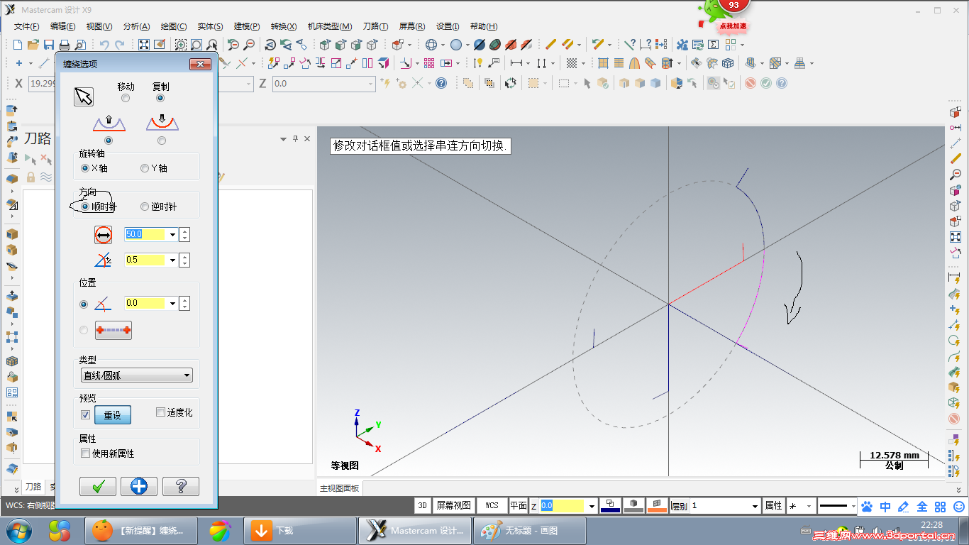The width and height of the screenshot is (969, 545).
Task: Click the blue Help question mark icon by the Z field
Action: [441, 83]
